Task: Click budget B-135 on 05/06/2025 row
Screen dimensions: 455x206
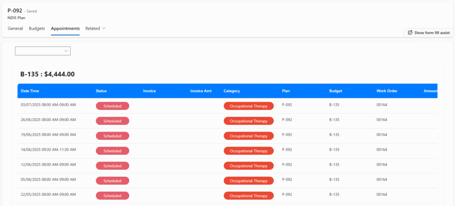Action: point(334,180)
